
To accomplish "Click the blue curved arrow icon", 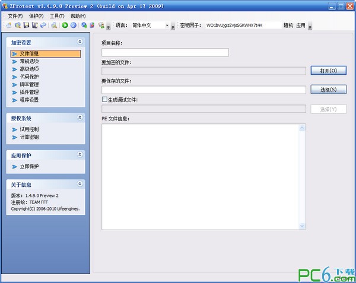I will (43, 25).
